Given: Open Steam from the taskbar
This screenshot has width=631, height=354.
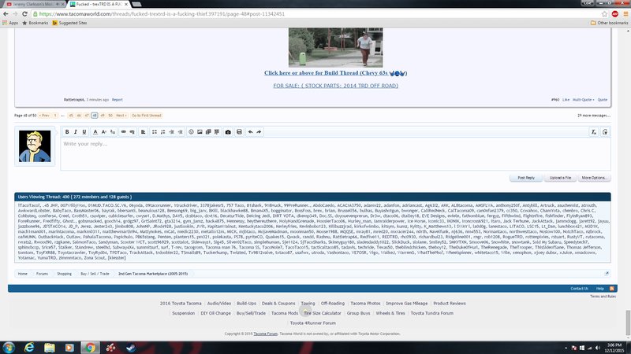Looking at the screenshot, I should point(131,347).
